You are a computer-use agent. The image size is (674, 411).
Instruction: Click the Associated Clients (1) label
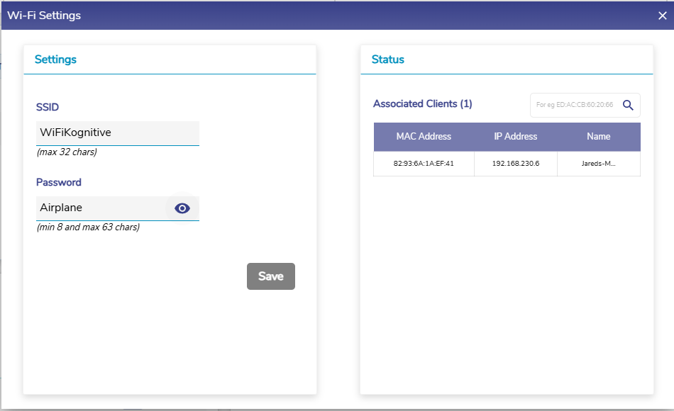[423, 104]
